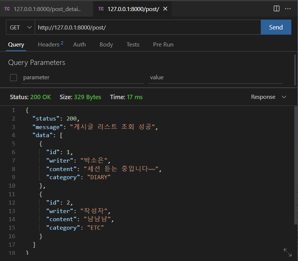Click the writer value "작성자"
298x261 pixels.
94,211
